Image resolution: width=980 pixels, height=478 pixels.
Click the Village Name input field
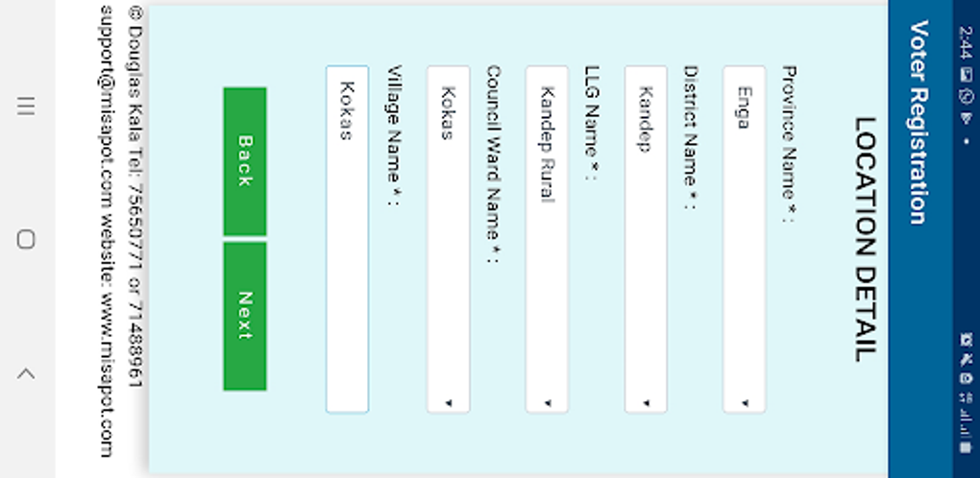click(x=347, y=239)
